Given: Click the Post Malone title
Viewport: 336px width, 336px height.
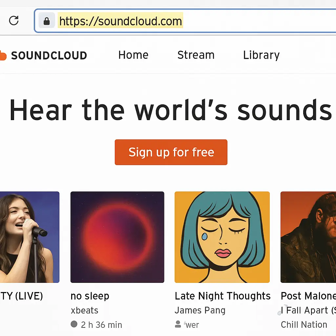Looking at the screenshot, I should click(308, 296).
